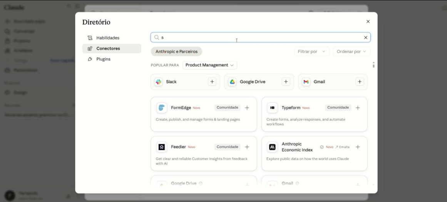Screen dimensions: 447x202
Task: Open the Product Management dropdown
Action: 210,65
